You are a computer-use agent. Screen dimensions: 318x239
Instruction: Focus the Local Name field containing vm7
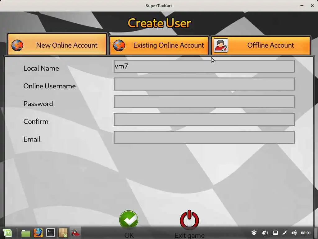tap(204, 66)
